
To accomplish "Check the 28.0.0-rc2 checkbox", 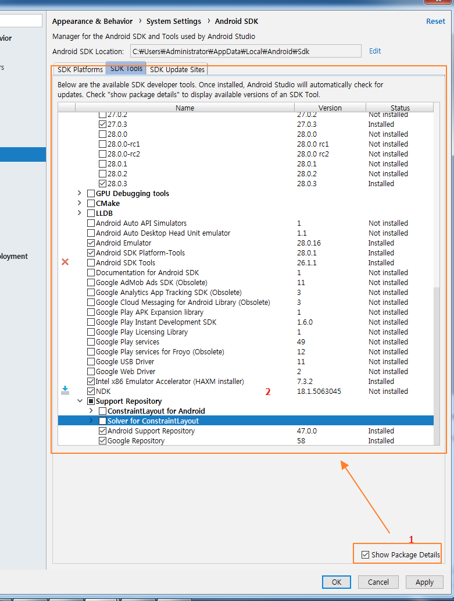I will 102,154.
